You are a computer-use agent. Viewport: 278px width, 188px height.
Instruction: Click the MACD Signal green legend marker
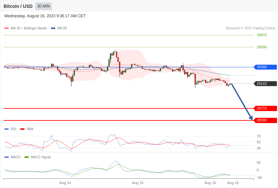[x=26, y=157]
